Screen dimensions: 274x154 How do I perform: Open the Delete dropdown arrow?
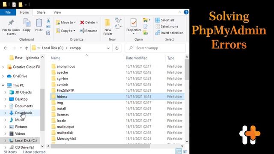tap(97, 22)
